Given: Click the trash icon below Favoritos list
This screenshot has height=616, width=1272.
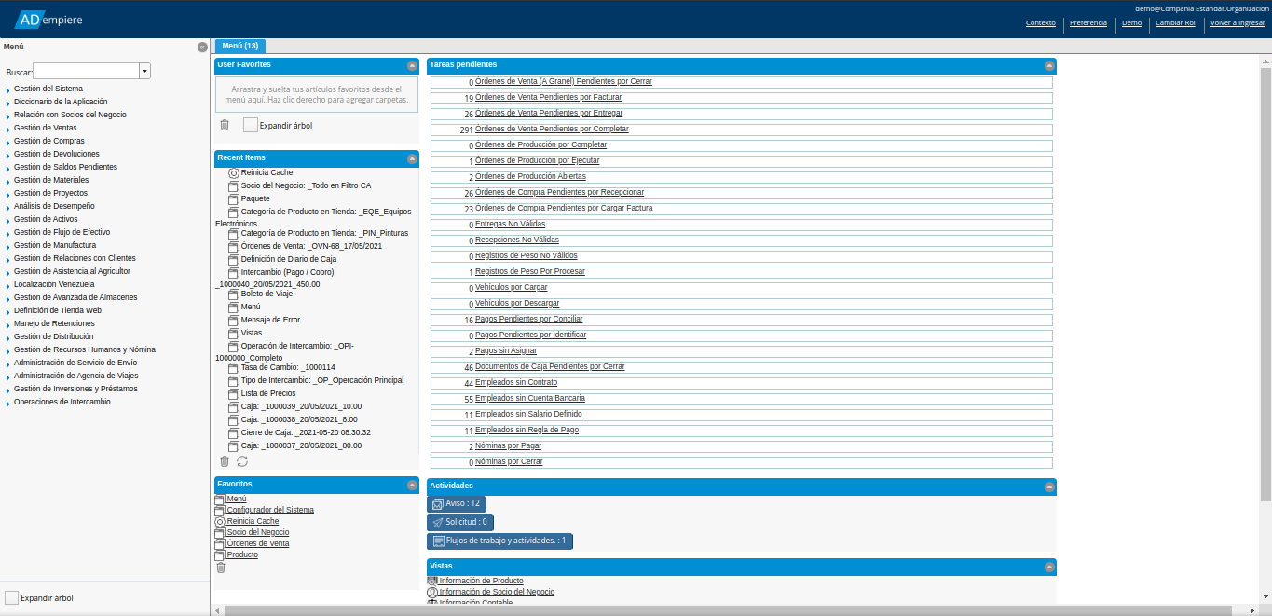Looking at the screenshot, I should [221, 568].
